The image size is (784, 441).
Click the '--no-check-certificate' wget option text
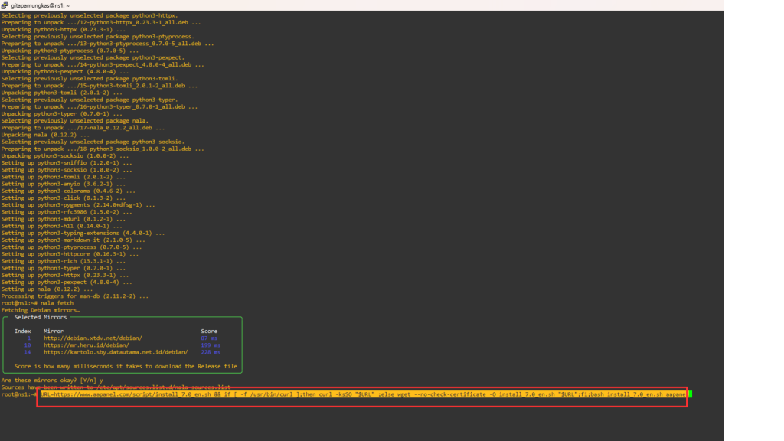point(448,394)
